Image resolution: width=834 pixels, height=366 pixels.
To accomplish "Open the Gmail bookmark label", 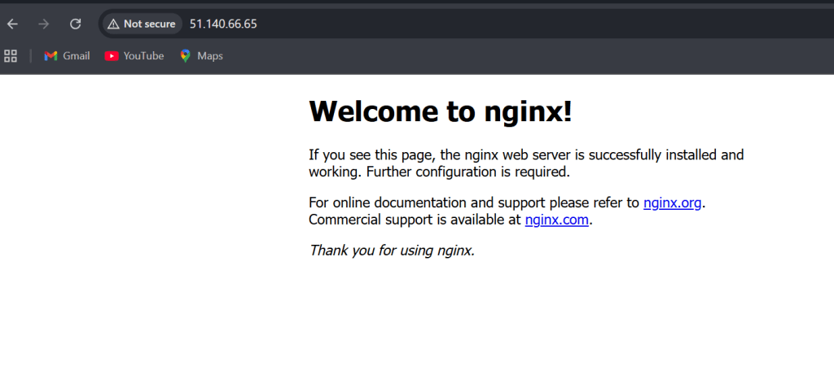I will [x=77, y=56].
